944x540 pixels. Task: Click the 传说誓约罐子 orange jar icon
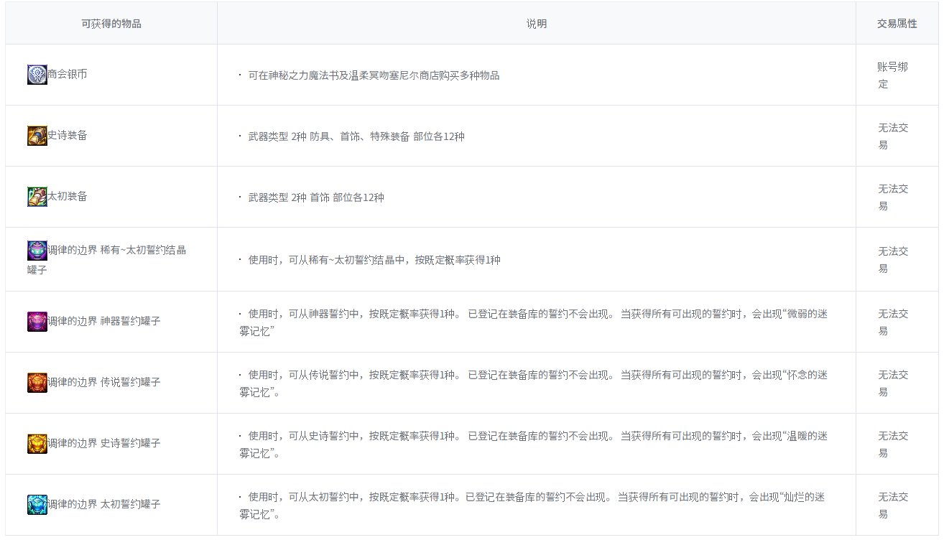tap(37, 382)
